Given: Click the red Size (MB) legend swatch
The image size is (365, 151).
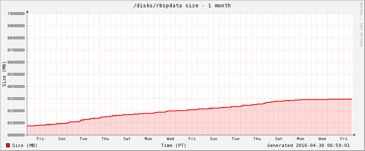Looking at the screenshot, I should pyautogui.click(x=8, y=145).
